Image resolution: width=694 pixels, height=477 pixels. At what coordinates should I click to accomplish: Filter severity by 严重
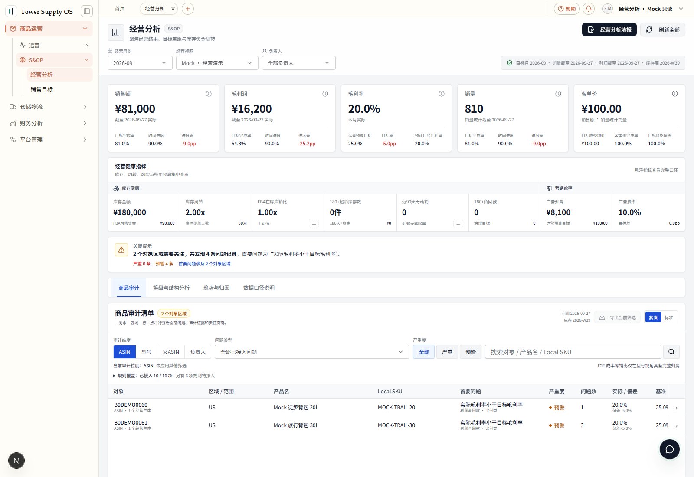click(447, 352)
